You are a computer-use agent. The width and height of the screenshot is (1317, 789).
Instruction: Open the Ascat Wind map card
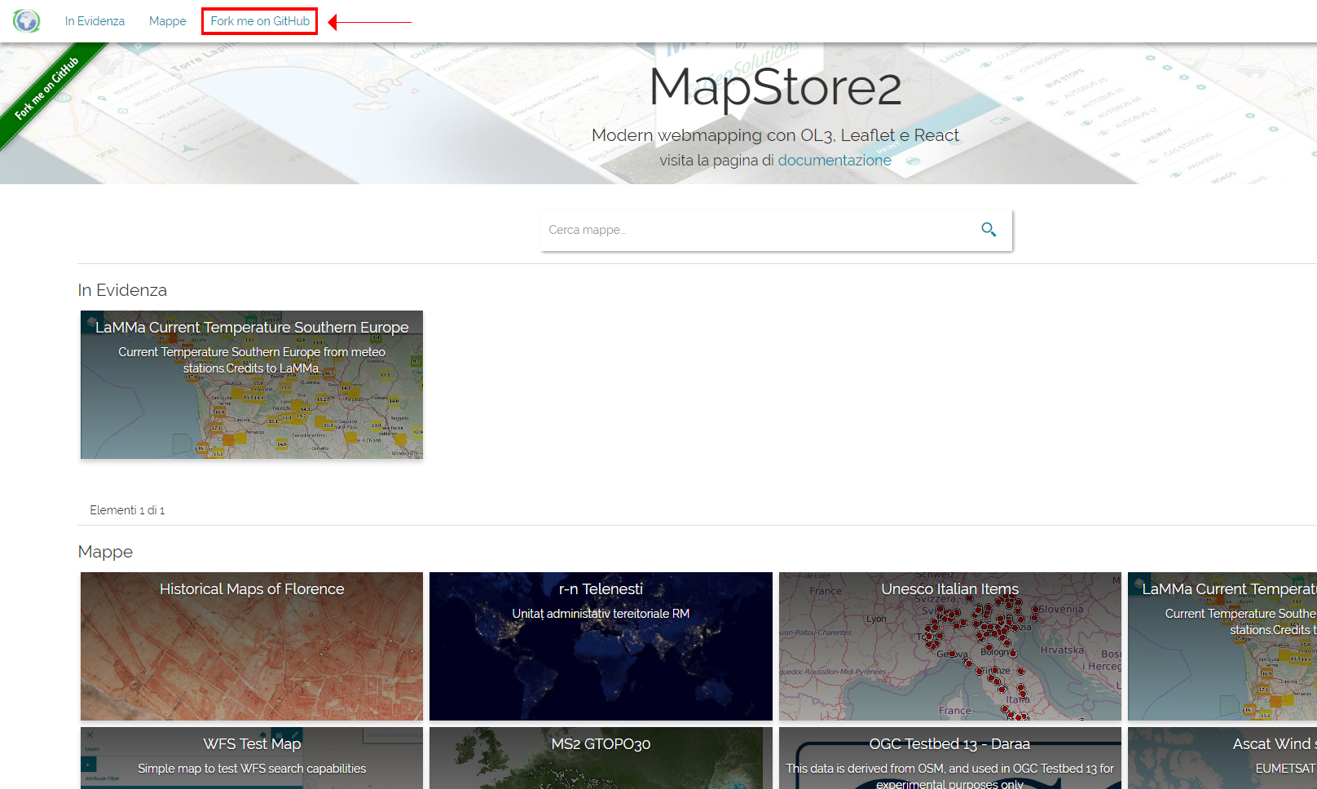[x=1222, y=758]
